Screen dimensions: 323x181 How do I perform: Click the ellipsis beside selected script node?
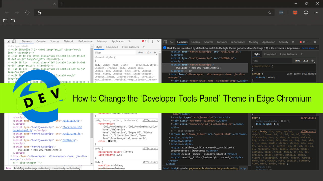tap(164, 65)
